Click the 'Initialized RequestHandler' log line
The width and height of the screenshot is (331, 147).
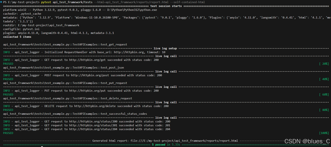click(x=84, y=52)
